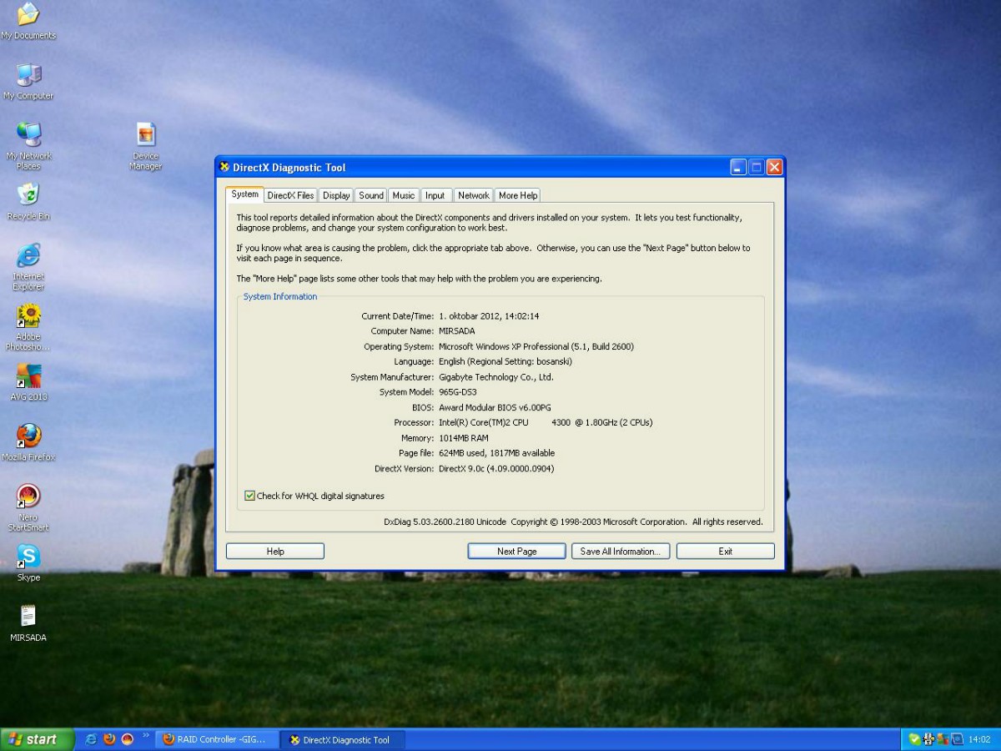
Task: Click DirectX Diagnostic Tool taskbar button
Action: click(343, 739)
